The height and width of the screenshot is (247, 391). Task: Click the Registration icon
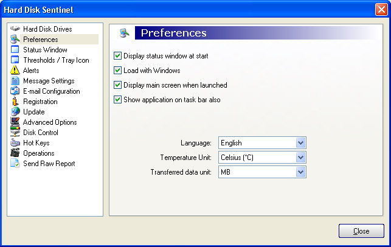tap(15, 102)
